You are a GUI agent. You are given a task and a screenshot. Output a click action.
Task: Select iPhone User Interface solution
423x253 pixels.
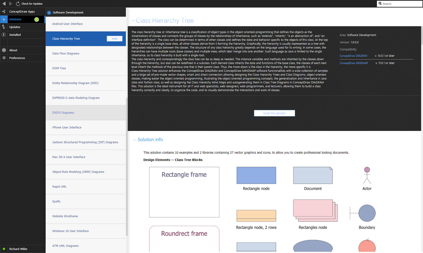click(x=86, y=127)
